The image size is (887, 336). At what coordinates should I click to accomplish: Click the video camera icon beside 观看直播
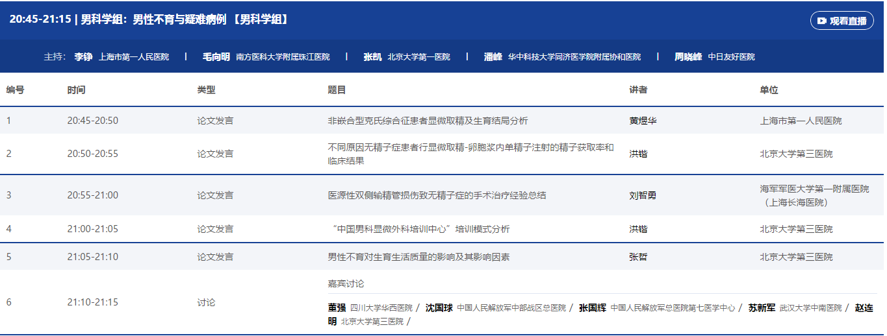(822, 21)
